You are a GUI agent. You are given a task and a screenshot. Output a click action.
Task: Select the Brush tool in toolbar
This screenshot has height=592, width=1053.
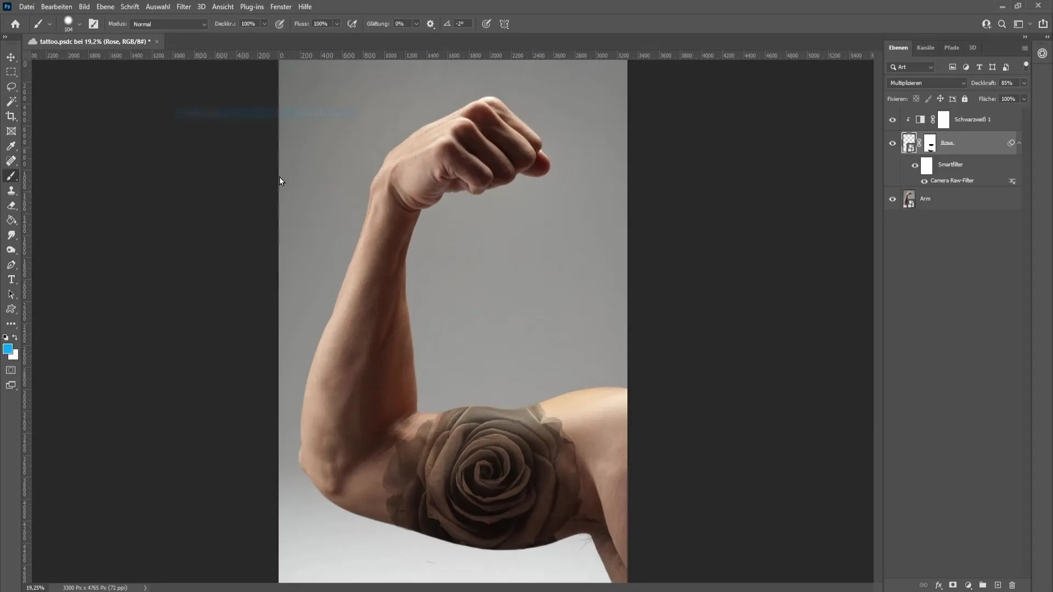tap(11, 175)
